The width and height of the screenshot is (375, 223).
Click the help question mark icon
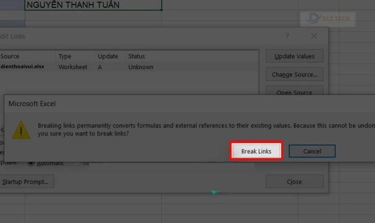point(287,36)
